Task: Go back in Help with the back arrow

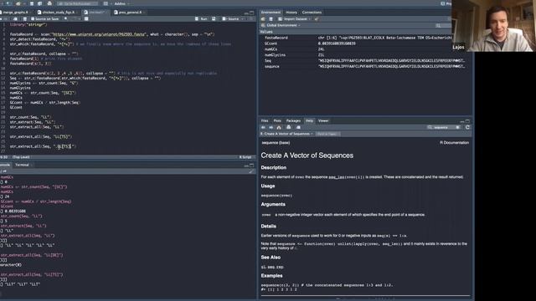Action: coord(263,127)
